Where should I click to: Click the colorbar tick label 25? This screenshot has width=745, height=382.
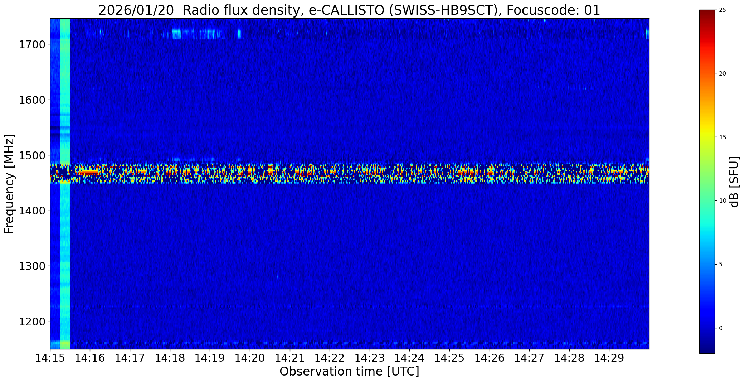point(722,10)
